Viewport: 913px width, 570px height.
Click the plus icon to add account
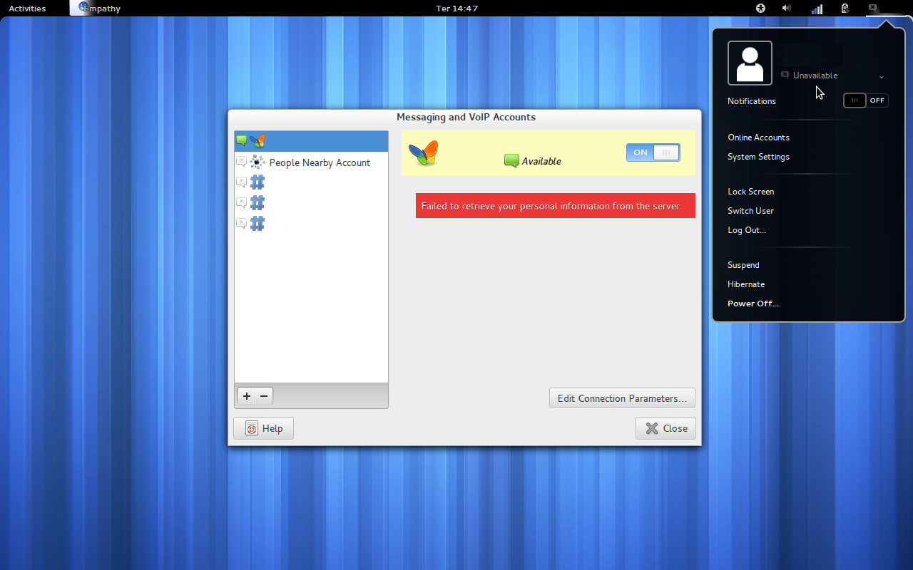click(x=247, y=396)
